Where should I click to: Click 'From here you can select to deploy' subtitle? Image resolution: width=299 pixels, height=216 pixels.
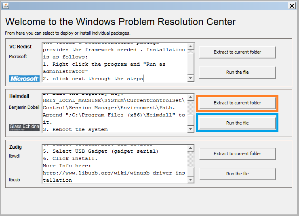(x=68, y=33)
